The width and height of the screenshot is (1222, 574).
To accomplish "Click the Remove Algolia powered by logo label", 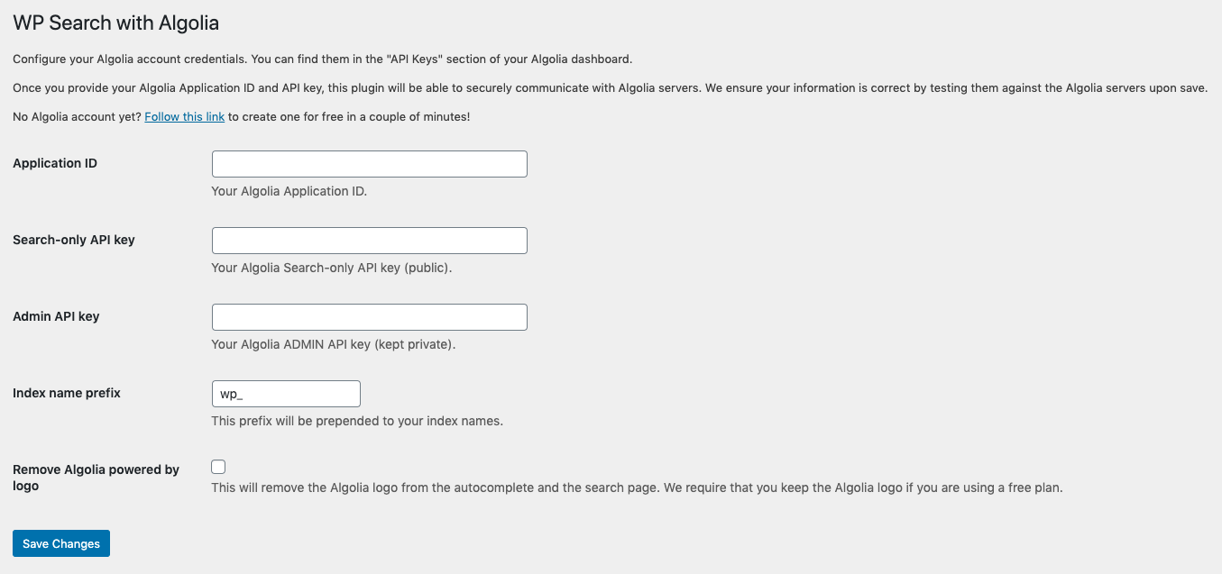I will click(96, 478).
